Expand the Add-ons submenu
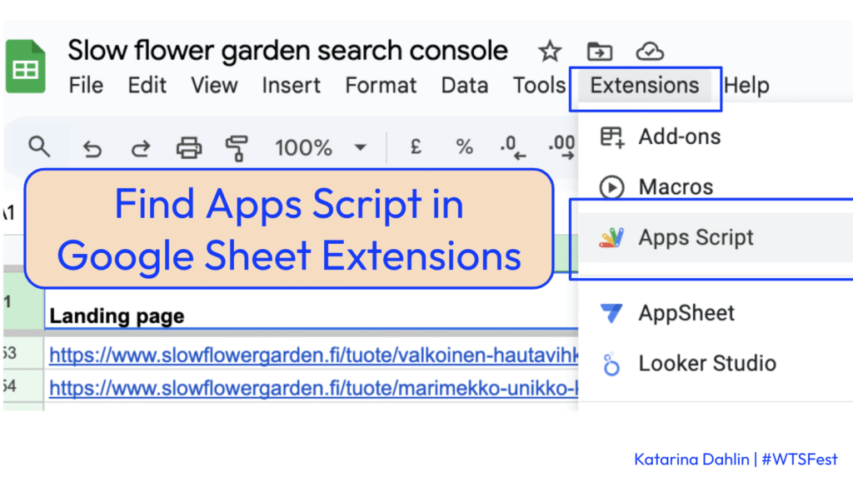 click(679, 137)
